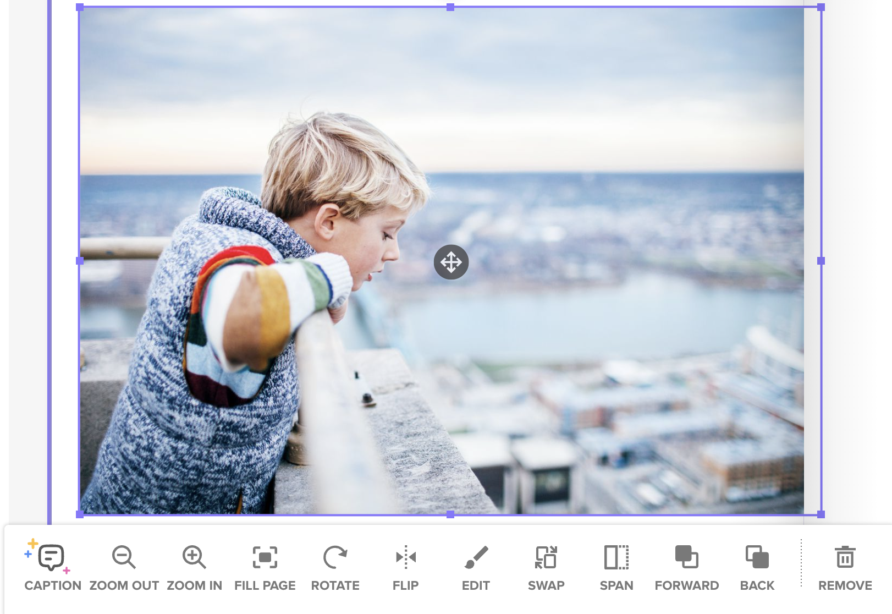892x614 pixels.
Task: Open the Edit brush tool
Action: pyautogui.click(x=476, y=557)
